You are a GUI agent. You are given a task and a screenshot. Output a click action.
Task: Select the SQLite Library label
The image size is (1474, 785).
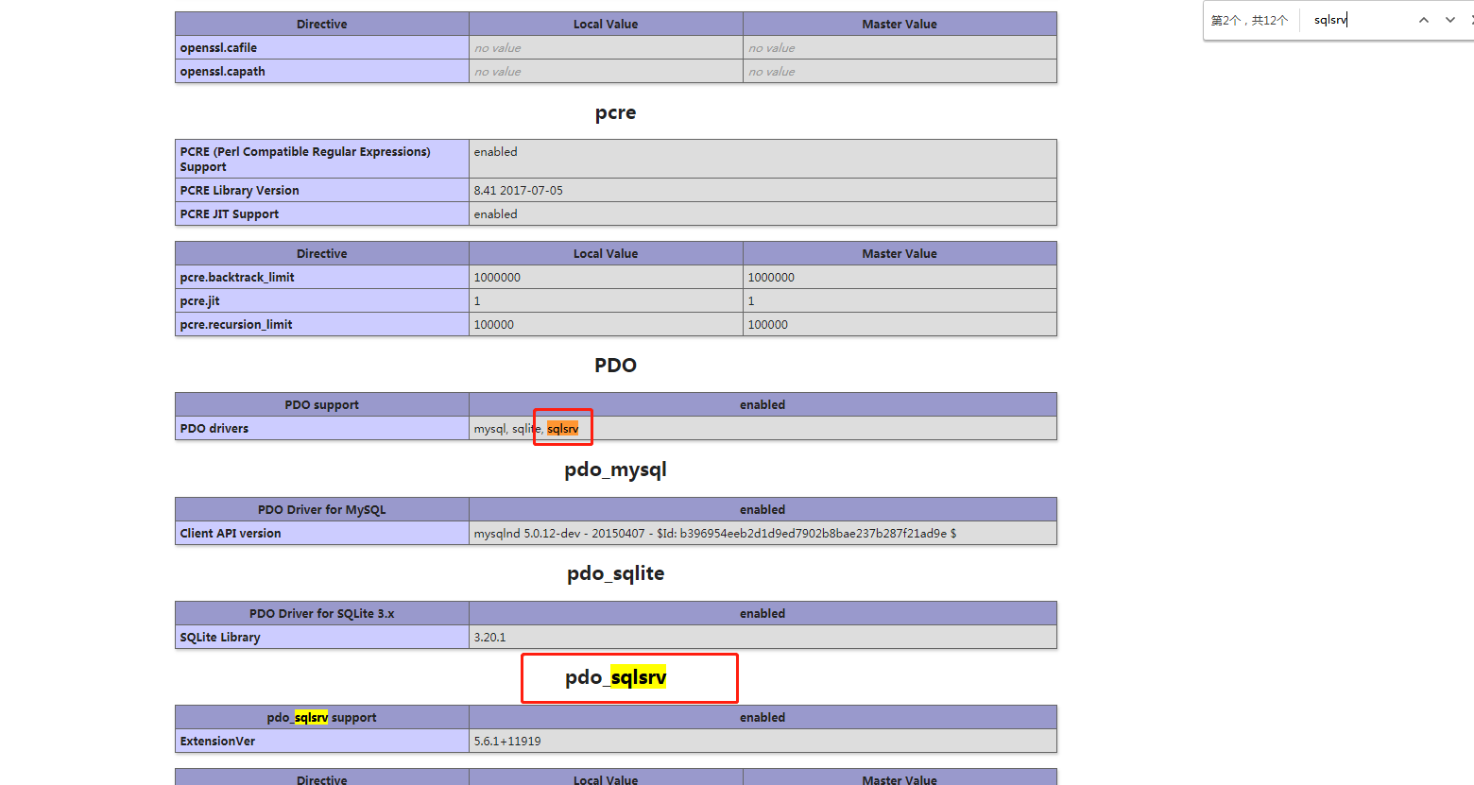coord(220,638)
